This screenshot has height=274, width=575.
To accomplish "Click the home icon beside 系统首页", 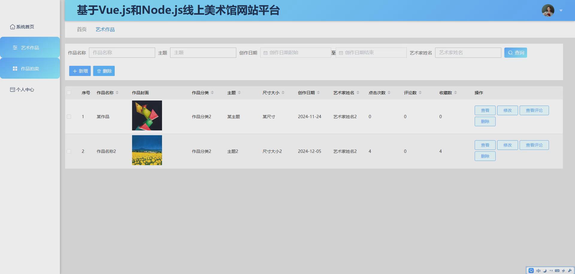I will point(12,27).
